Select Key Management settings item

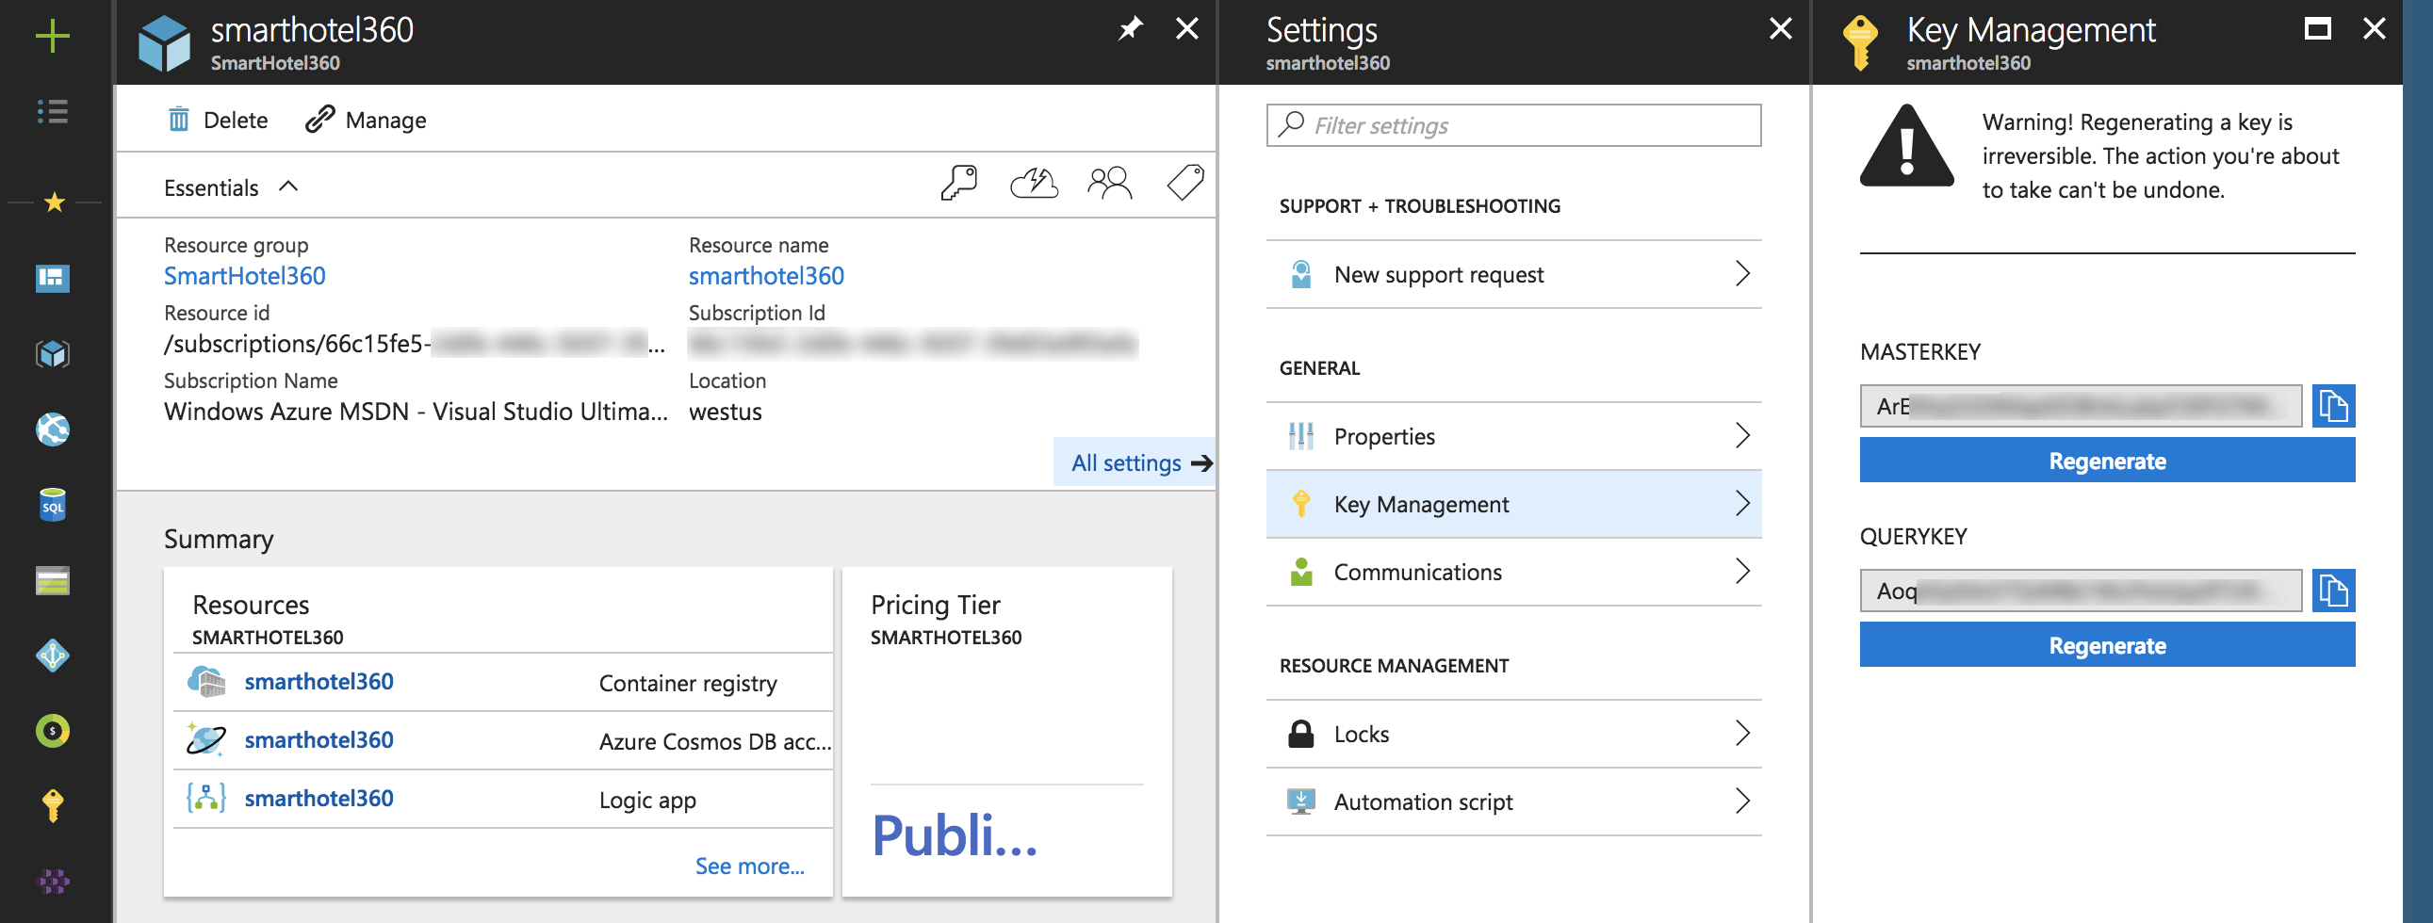tap(1513, 504)
